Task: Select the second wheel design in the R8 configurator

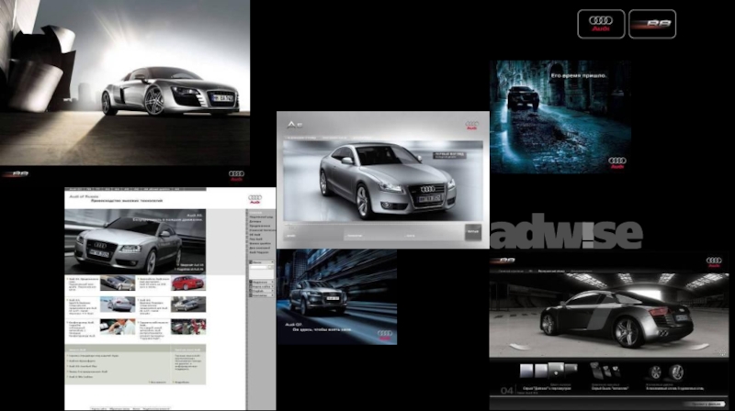Action: [676, 372]
